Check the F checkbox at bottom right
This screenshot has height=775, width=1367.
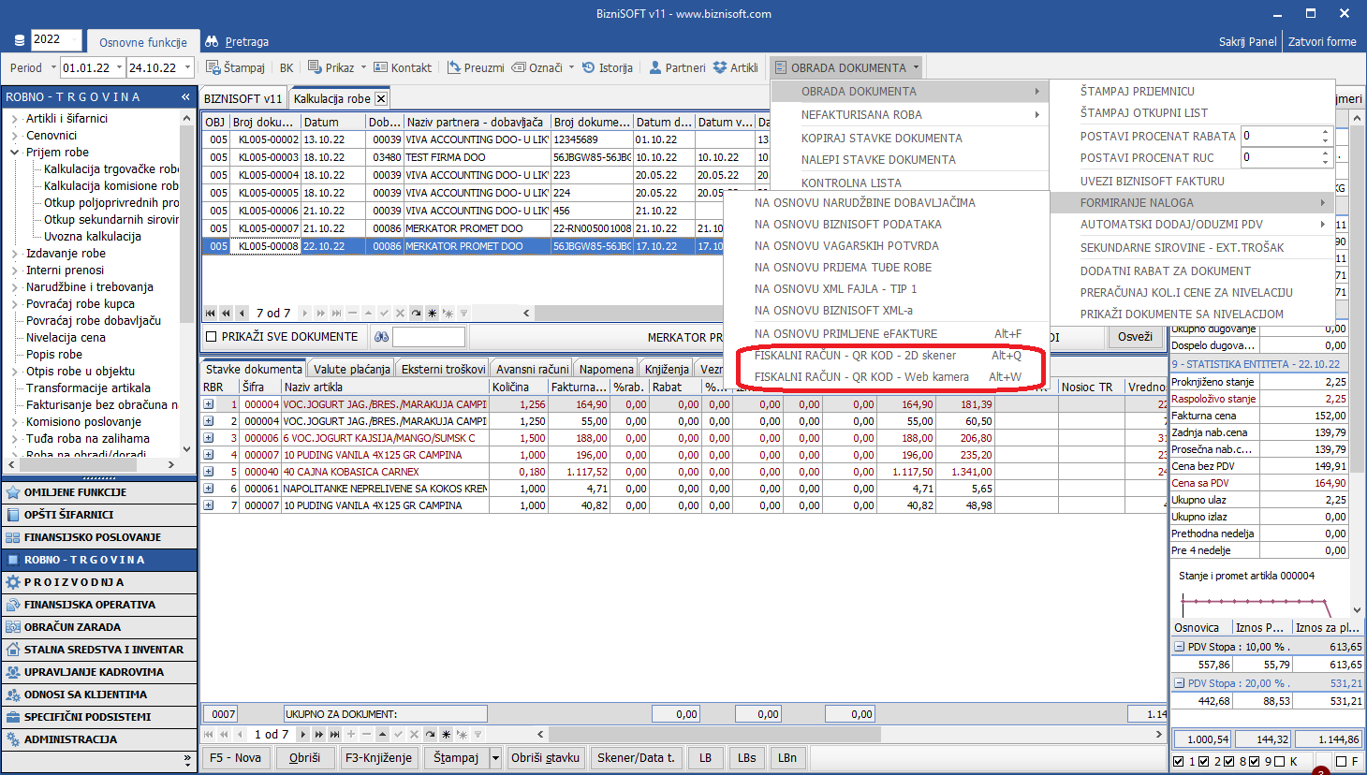pyautogui.click(x=1341, y=762)
